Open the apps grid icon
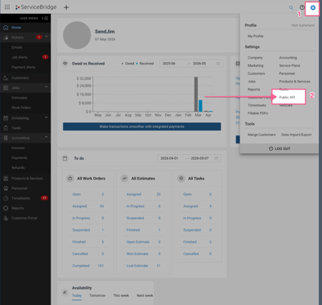The image size is (322, 305). (x=7, y=7)
